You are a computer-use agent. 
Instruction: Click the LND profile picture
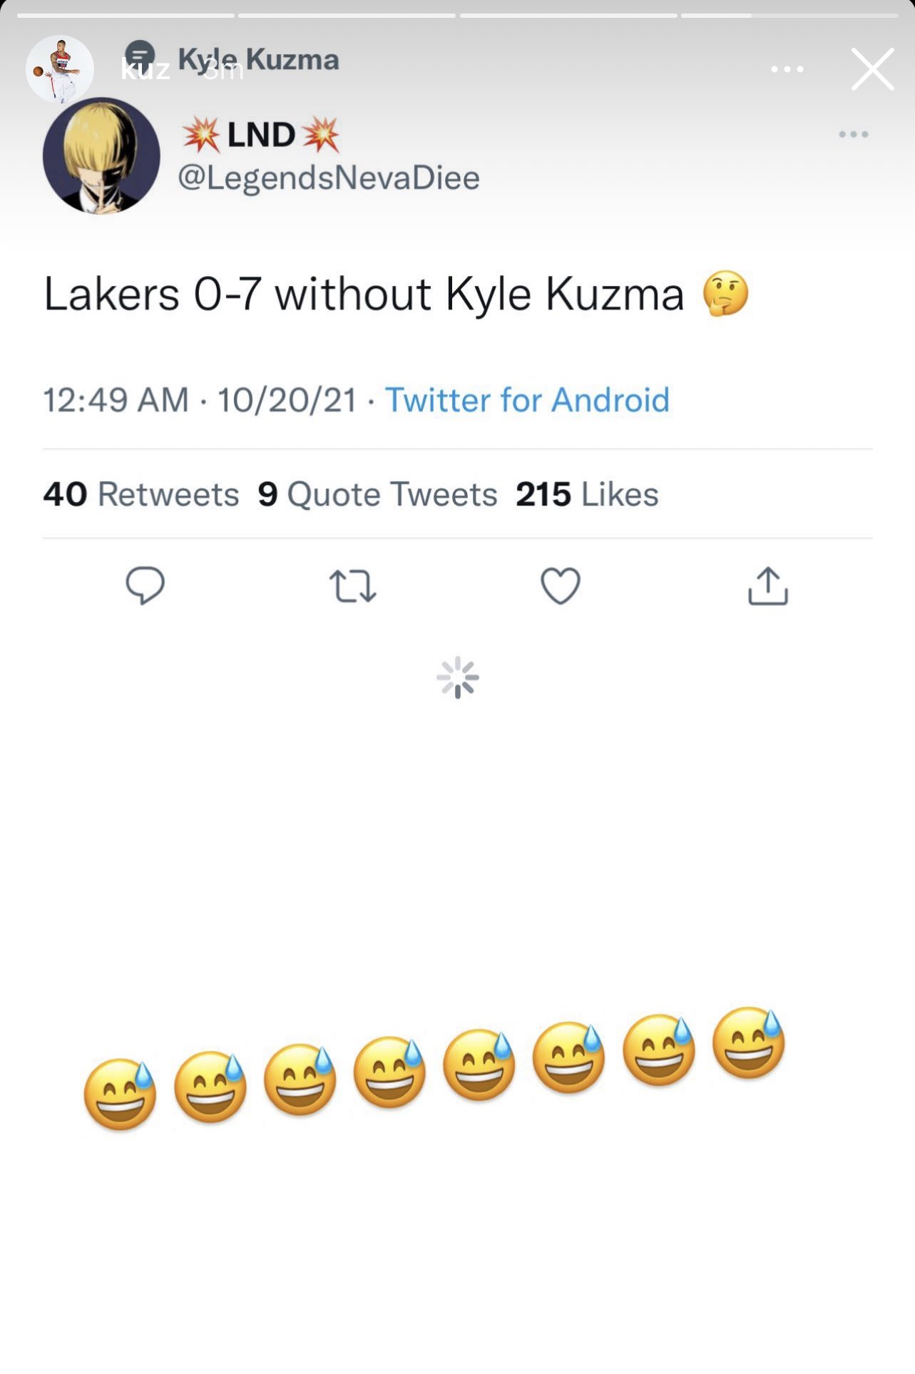(x=101, y=155)
